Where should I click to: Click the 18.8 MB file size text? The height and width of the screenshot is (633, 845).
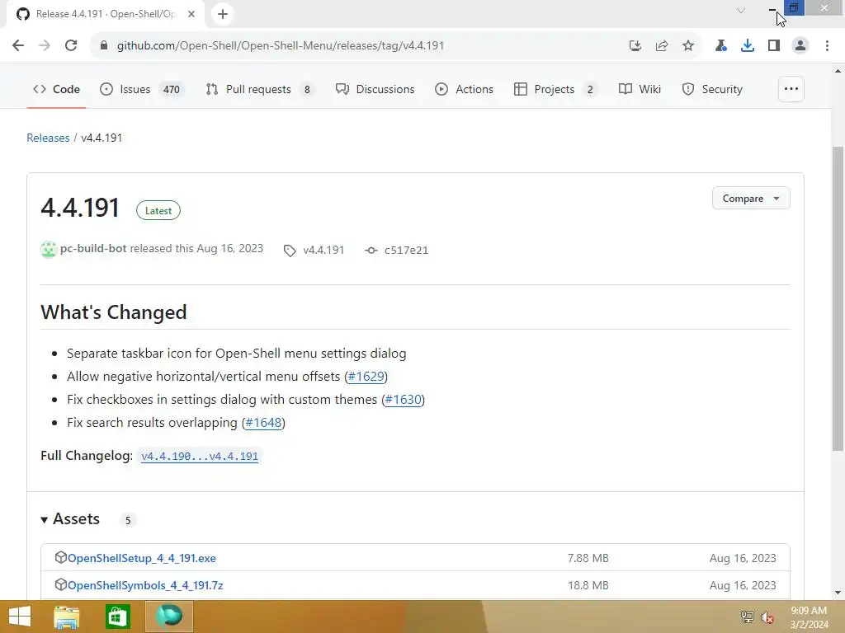(x=588, y=585)
